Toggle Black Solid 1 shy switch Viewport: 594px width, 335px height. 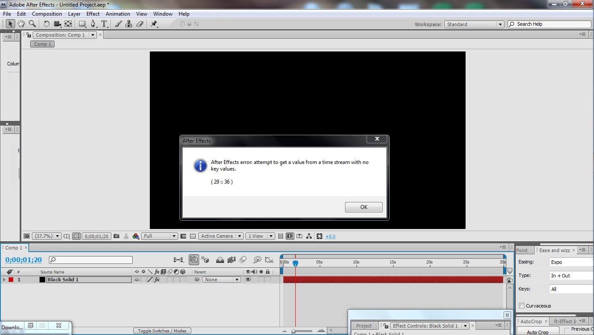click(x=137, y=280)
